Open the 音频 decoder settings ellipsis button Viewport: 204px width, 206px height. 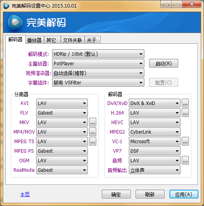[185, 160]
